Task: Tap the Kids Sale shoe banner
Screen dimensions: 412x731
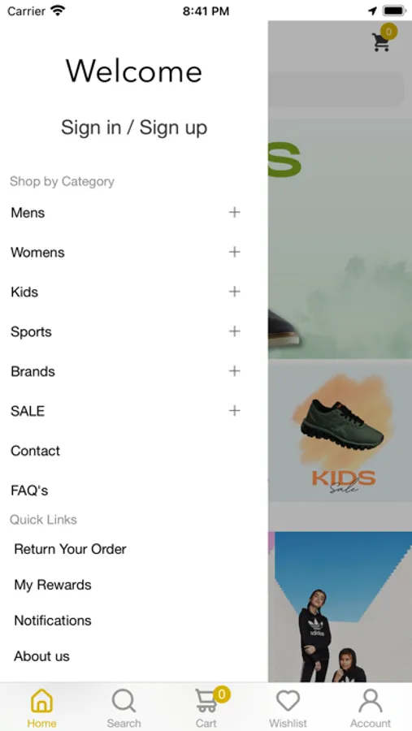Action: [340, 431]
